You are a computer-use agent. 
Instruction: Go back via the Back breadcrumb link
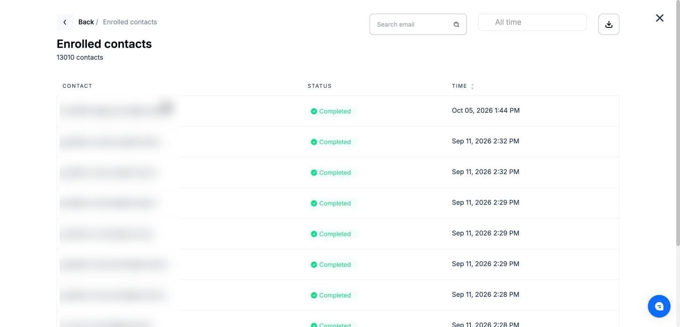pyautogui.click(x=86, y=22)
